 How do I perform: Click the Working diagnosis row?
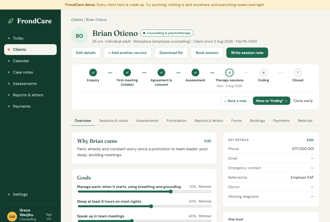pos(271,196)
